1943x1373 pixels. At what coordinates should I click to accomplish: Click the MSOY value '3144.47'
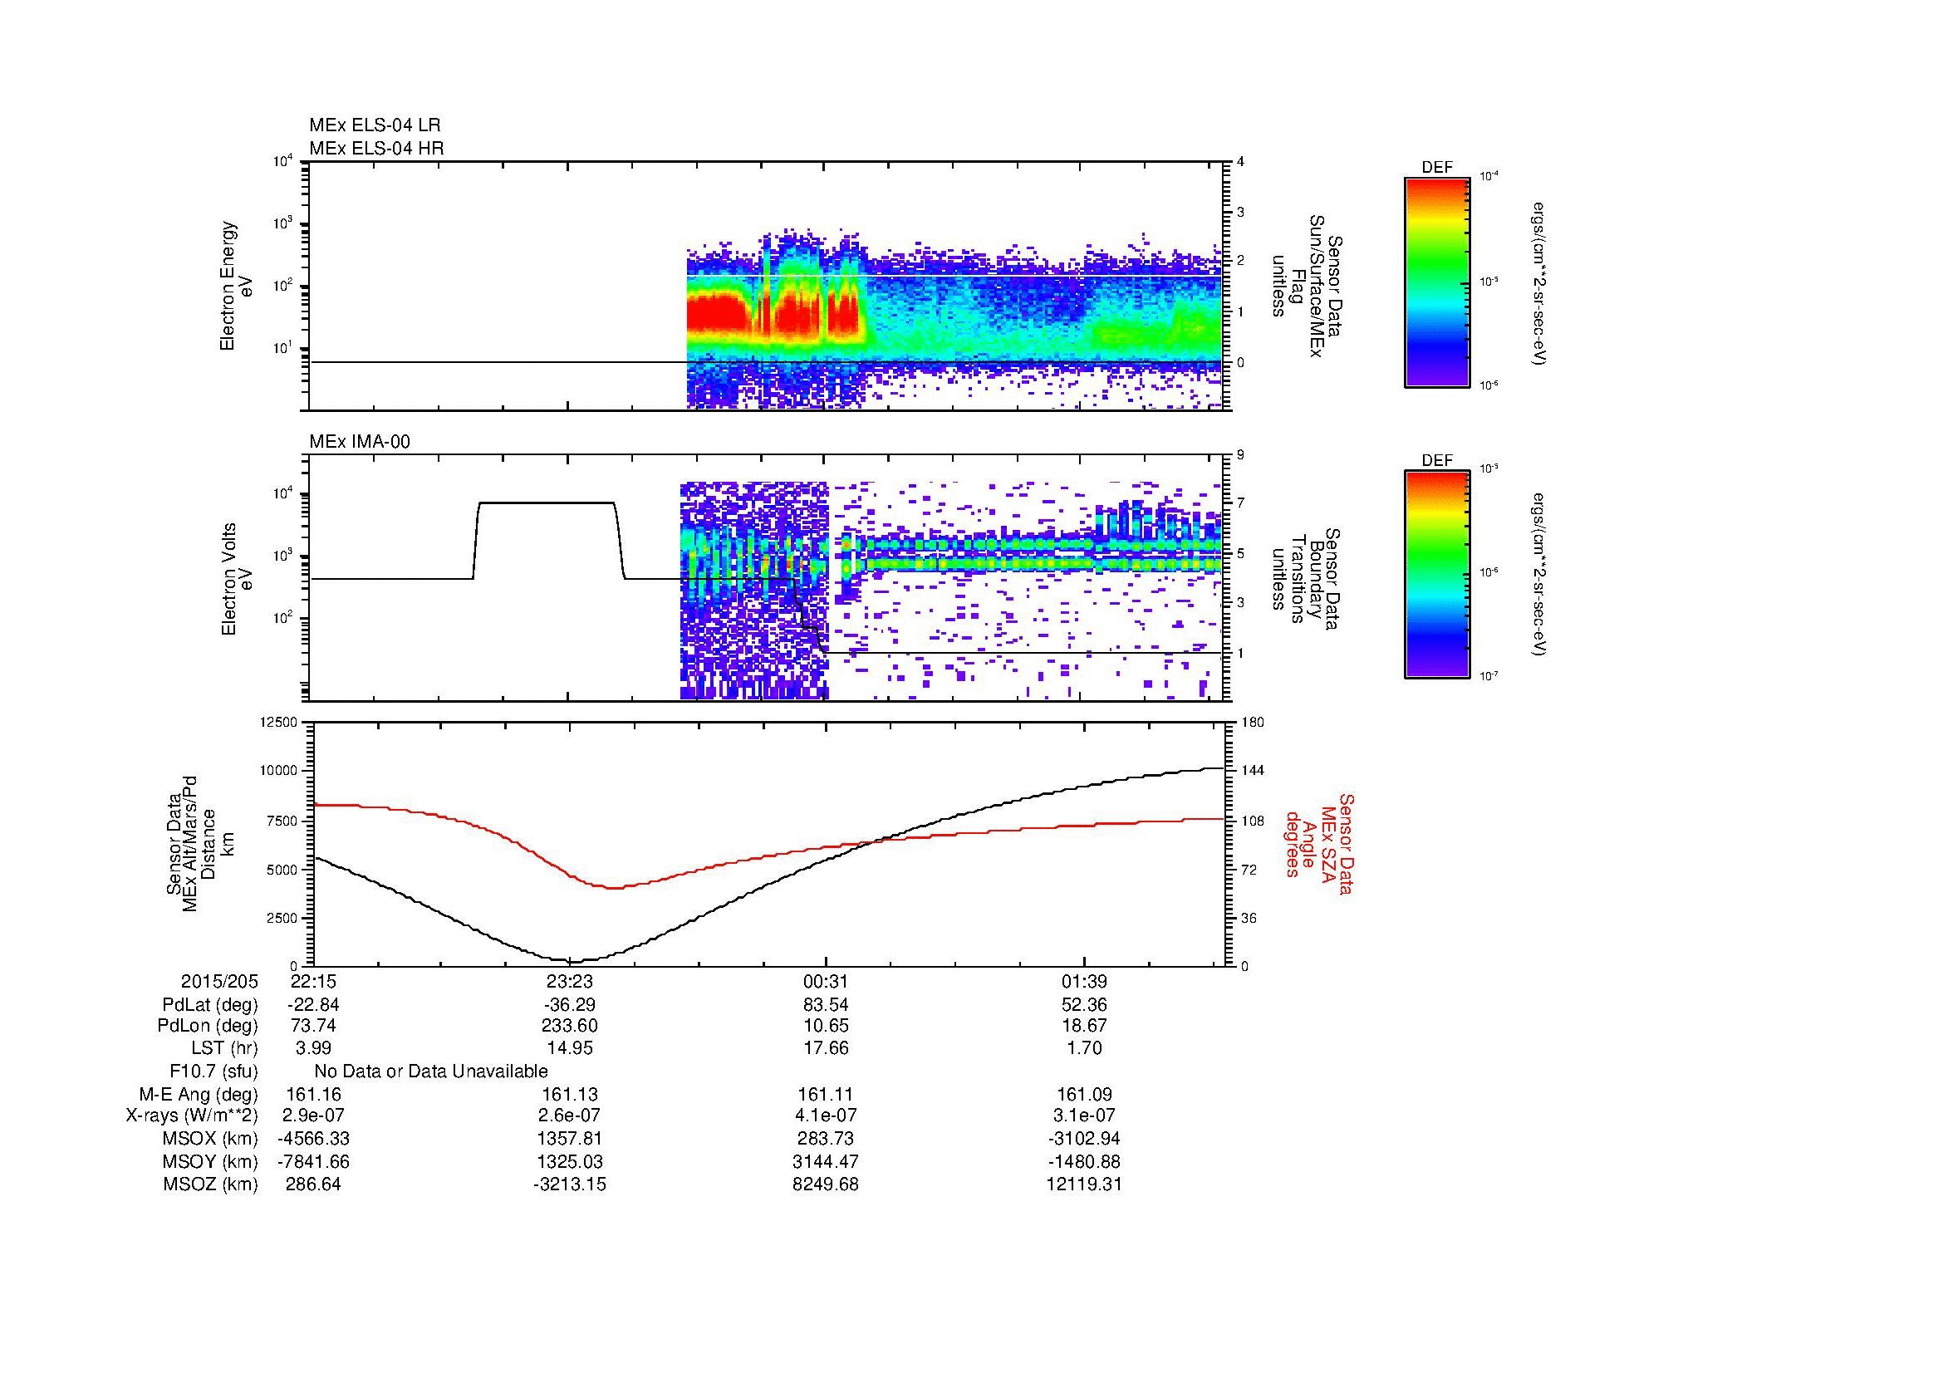tap(827, 1161)
